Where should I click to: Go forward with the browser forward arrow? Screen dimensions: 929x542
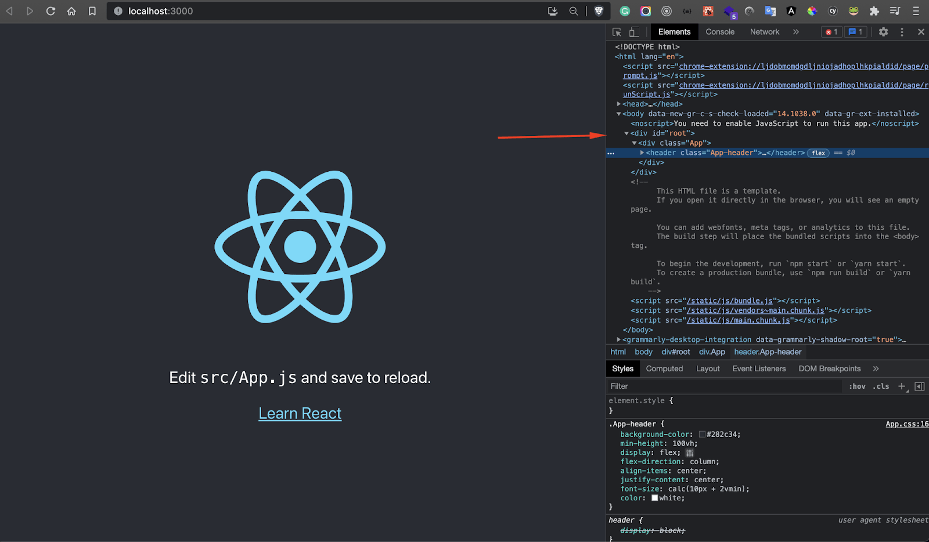(x=30, y=11)
